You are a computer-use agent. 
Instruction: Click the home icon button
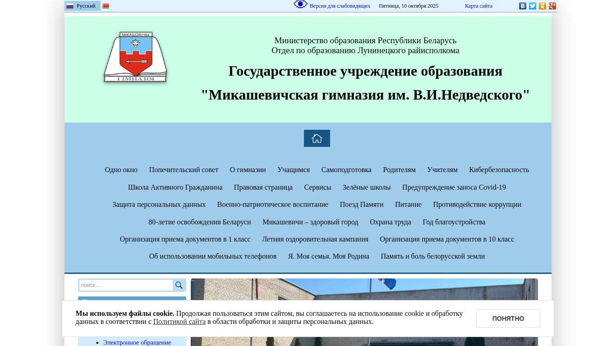[x=317, y=138]
